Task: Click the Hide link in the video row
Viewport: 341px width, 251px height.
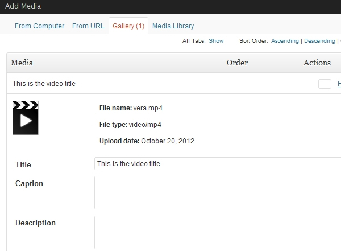Action: point(339,84)
